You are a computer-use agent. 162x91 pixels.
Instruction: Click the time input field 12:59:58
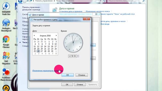[72, 56]
